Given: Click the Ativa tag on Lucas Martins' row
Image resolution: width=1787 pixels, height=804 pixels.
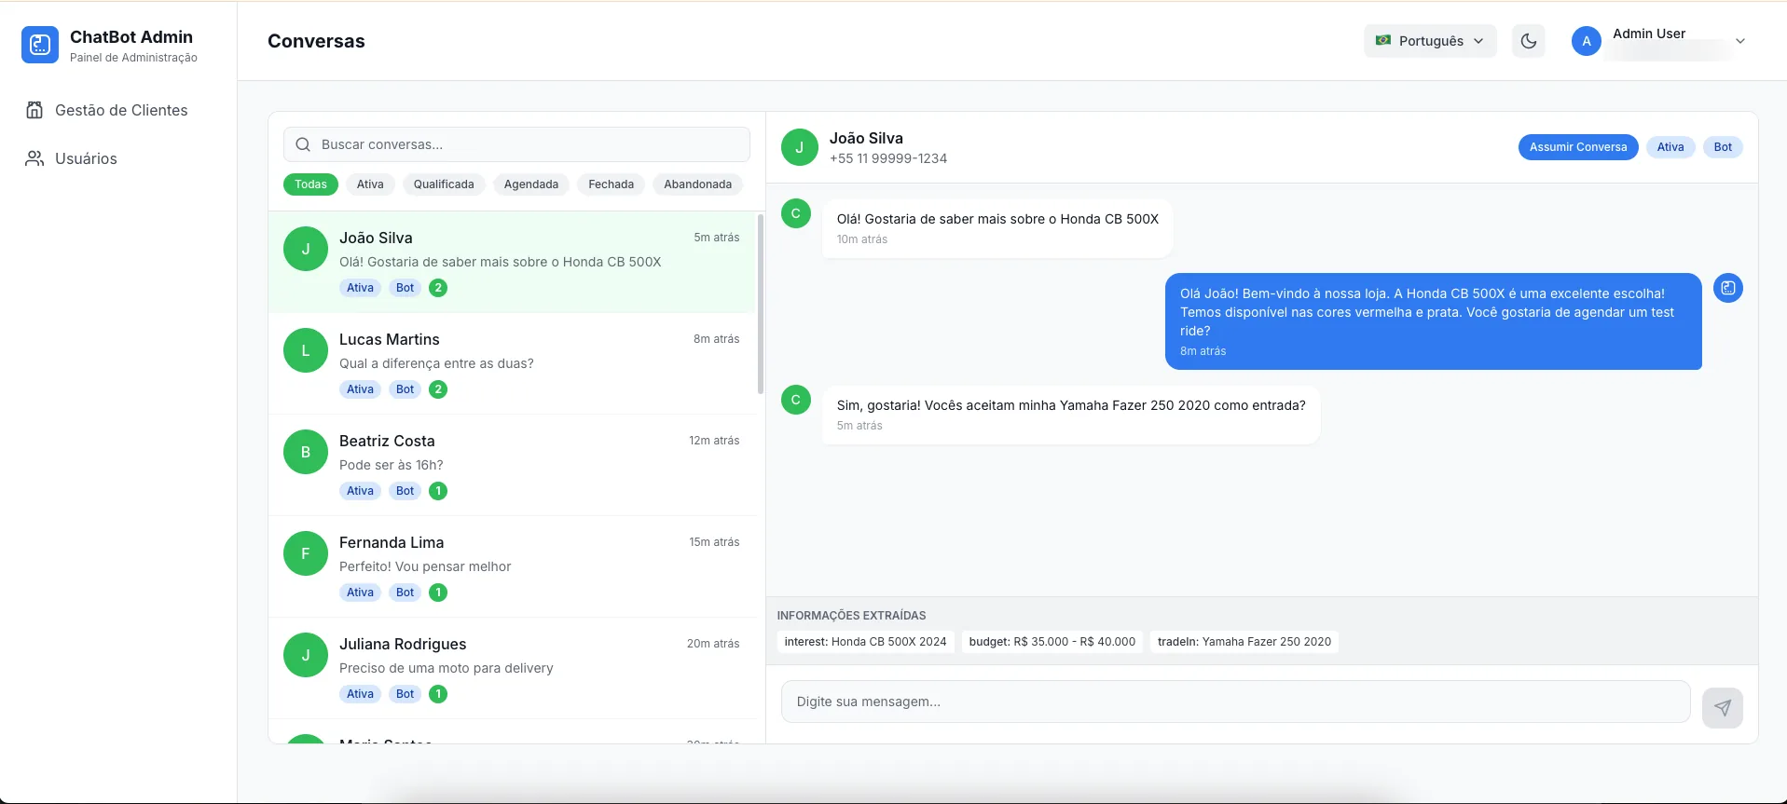Looking at the screenshot, I should click(360, 389).
